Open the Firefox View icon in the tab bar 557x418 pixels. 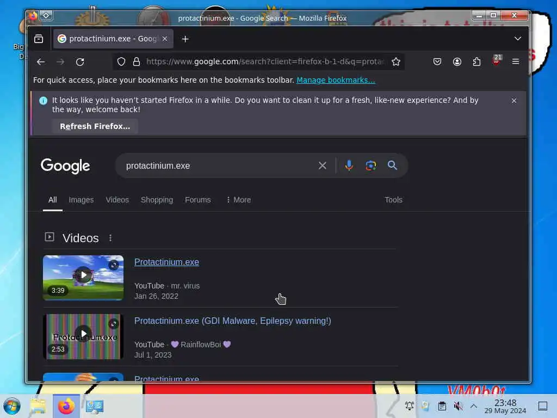39,39
